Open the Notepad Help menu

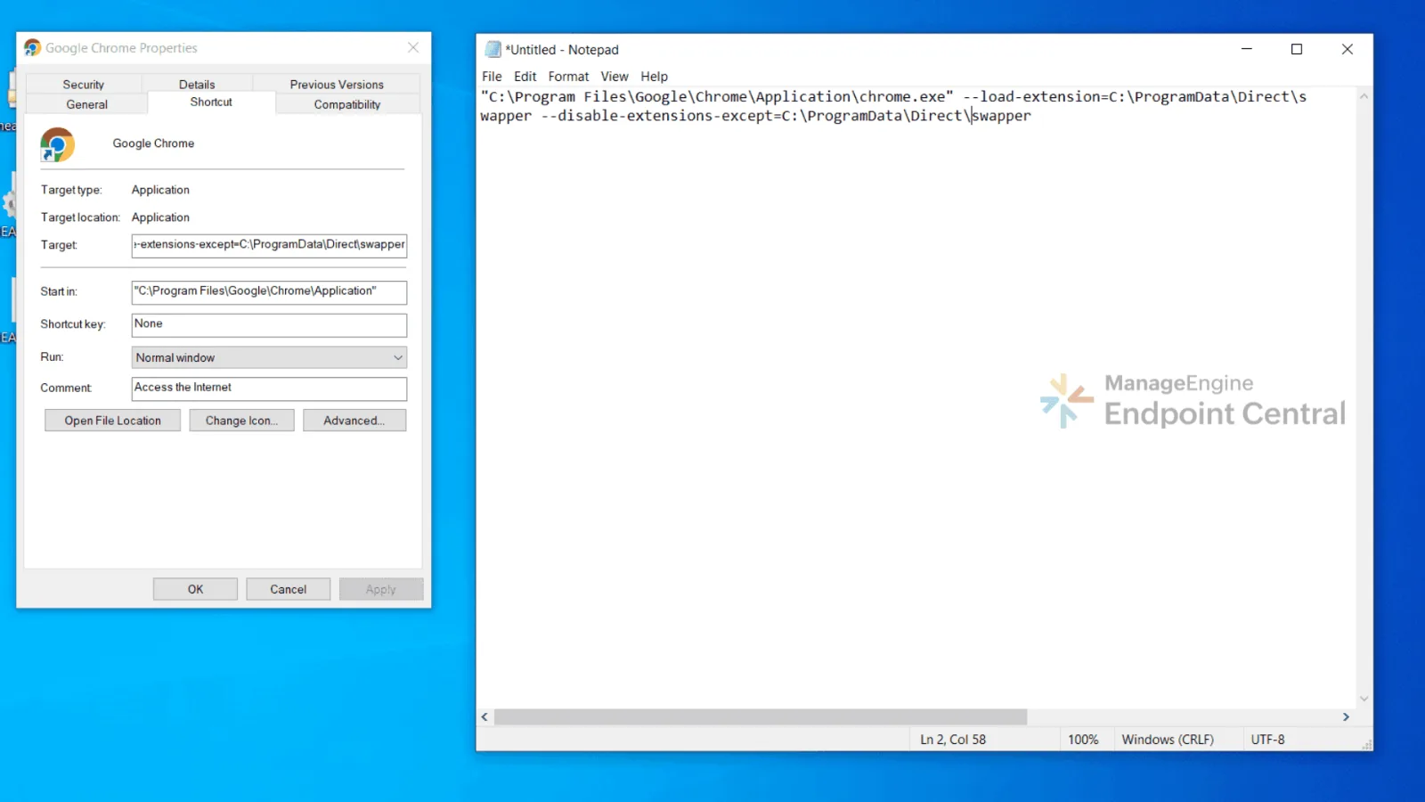click(x=654, y=77)
